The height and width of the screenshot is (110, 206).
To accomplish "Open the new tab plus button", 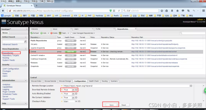I will click(x=37, y=5).
